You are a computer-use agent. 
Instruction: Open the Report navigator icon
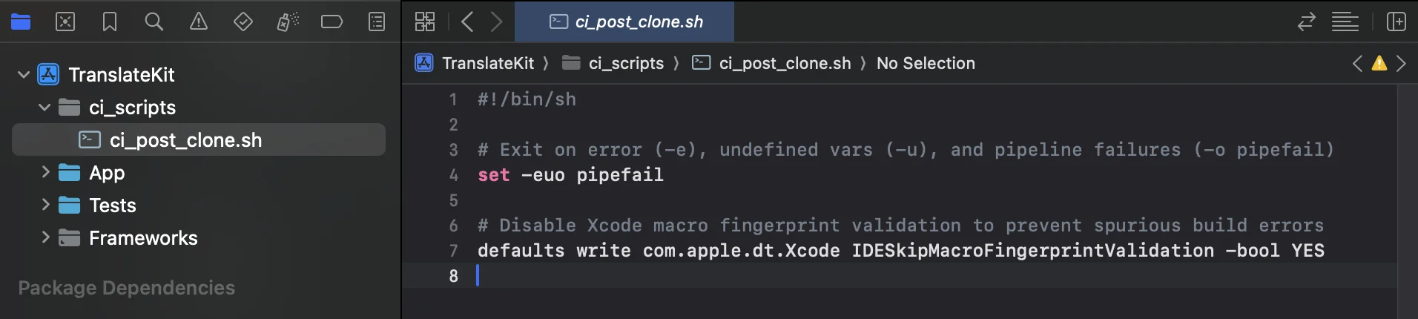pos(377,22)
